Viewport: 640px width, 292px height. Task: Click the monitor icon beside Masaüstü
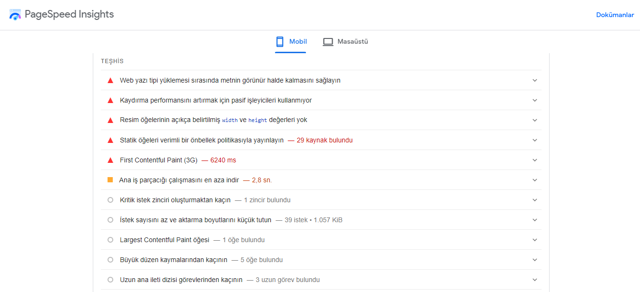(x=328, y=41)
